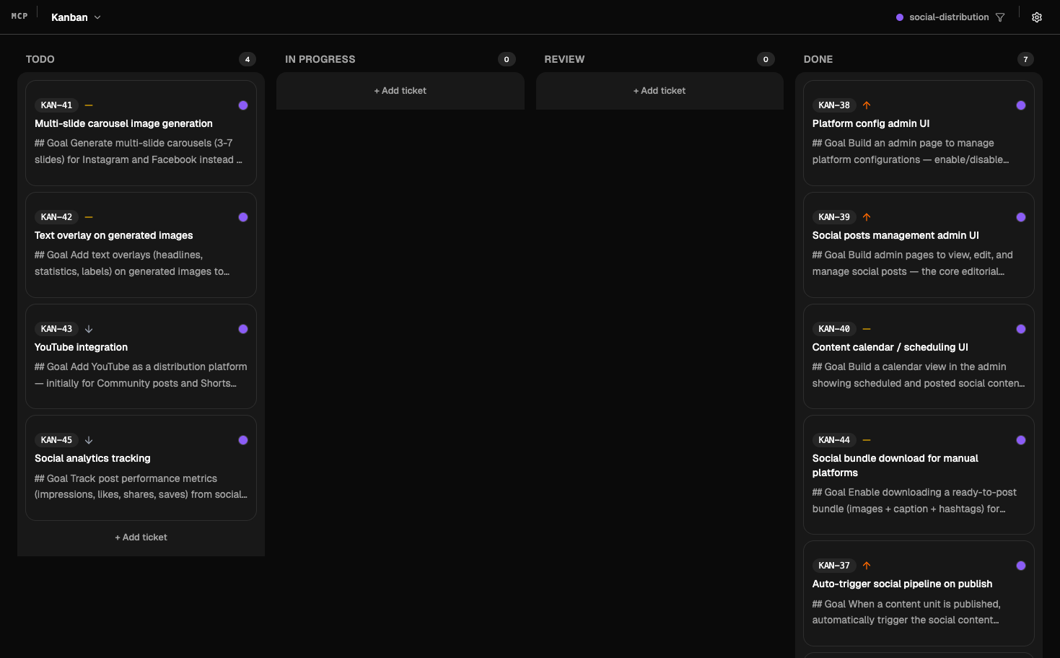The height and width of the screenshot is (658, 1060).
Task: Click low priority arrow on KAN-43
Action: [x=89, y=329]
